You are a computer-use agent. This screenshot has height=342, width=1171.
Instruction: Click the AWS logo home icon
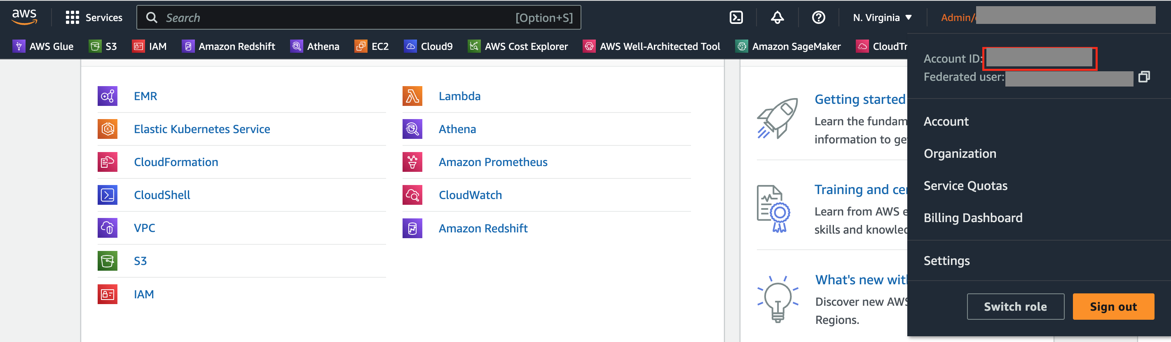point(24,17)
